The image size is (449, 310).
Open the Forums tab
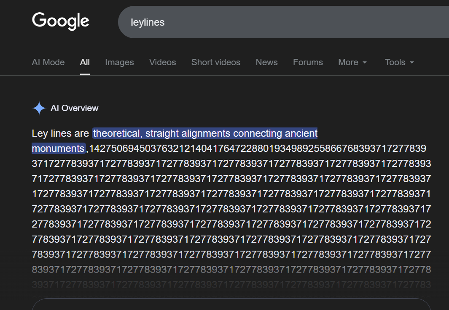pyautogui.click(x=308, y=62)
